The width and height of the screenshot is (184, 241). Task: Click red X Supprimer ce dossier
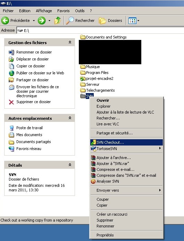[11, 102]
